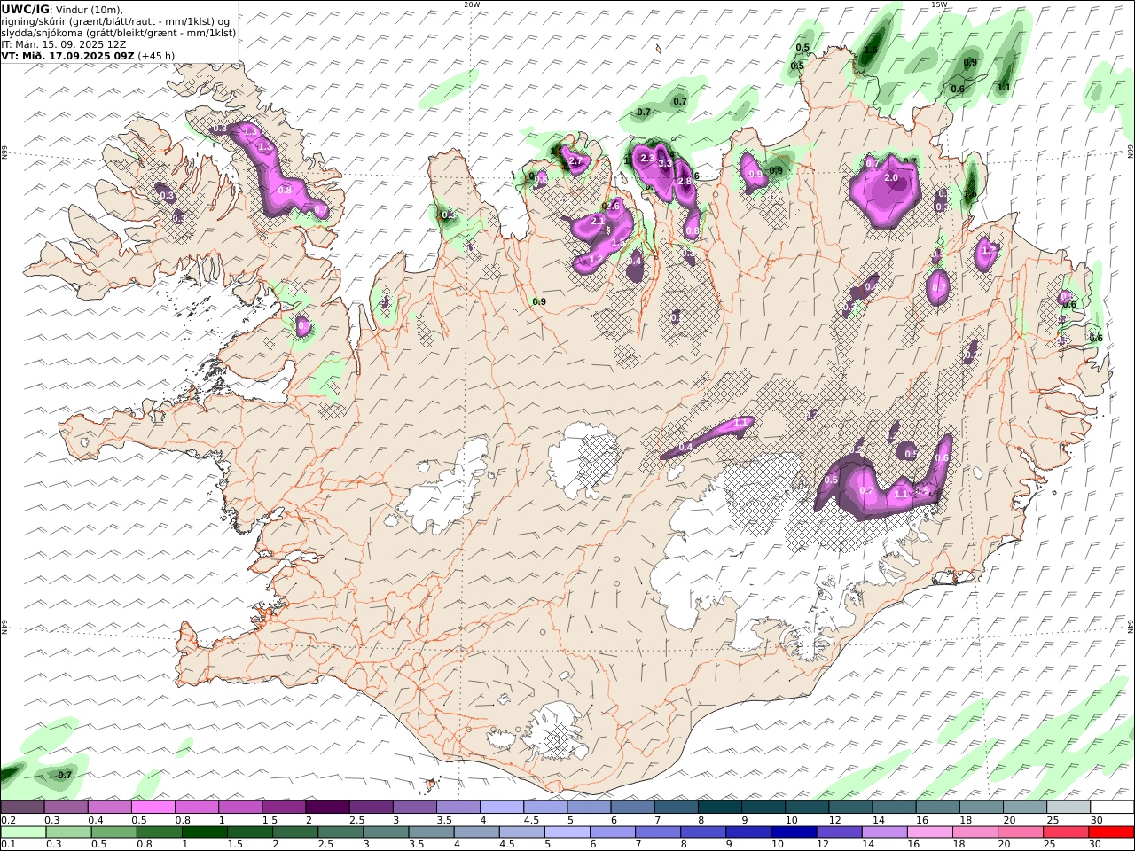Click darkest teal snow swatch between 8 and 9

pos(720,808)
